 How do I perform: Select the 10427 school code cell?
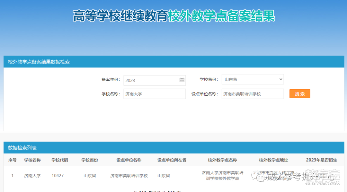(x=58, y=176)
